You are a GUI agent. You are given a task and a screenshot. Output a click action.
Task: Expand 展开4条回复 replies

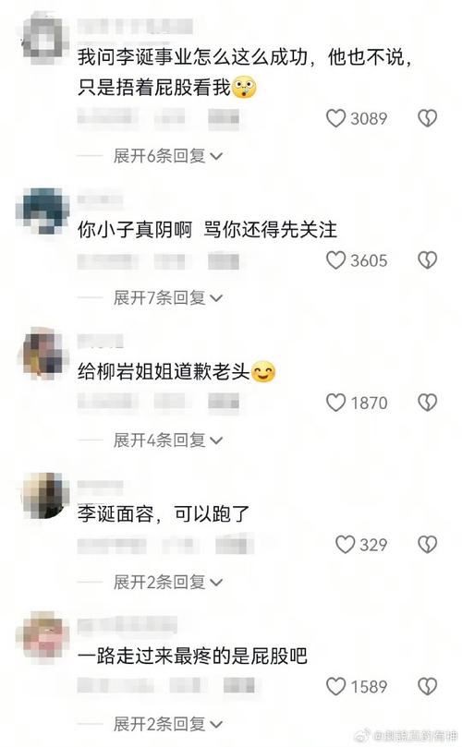pos(168,440)
